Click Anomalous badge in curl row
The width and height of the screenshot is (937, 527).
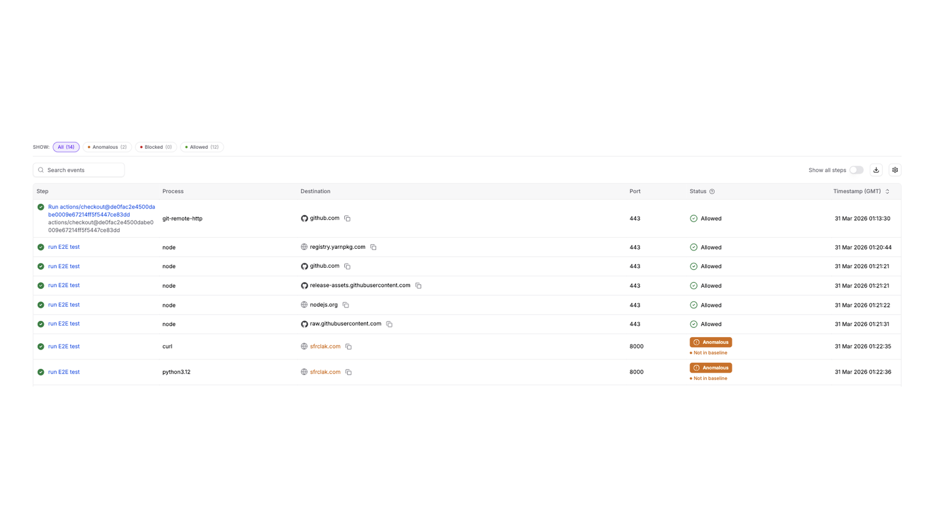tap(711, 342)
